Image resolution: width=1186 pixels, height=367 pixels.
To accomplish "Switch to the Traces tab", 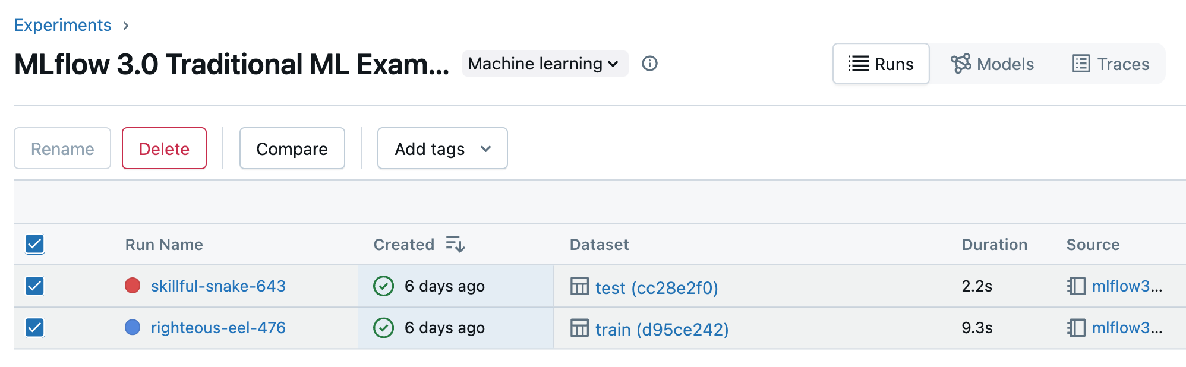I will [x=1111, y=64].
